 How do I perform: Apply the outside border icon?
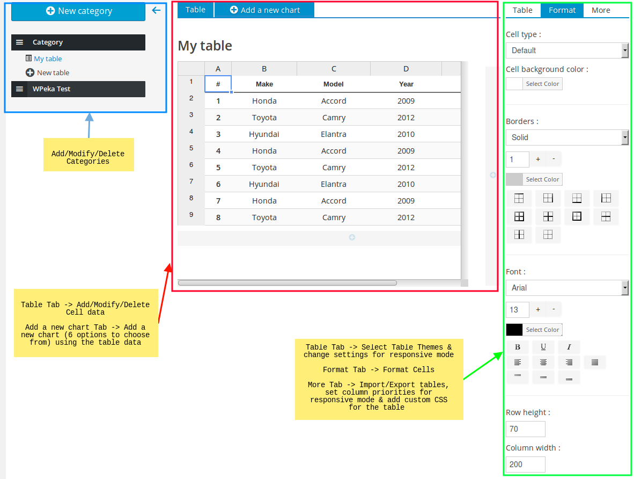point(577,217)
